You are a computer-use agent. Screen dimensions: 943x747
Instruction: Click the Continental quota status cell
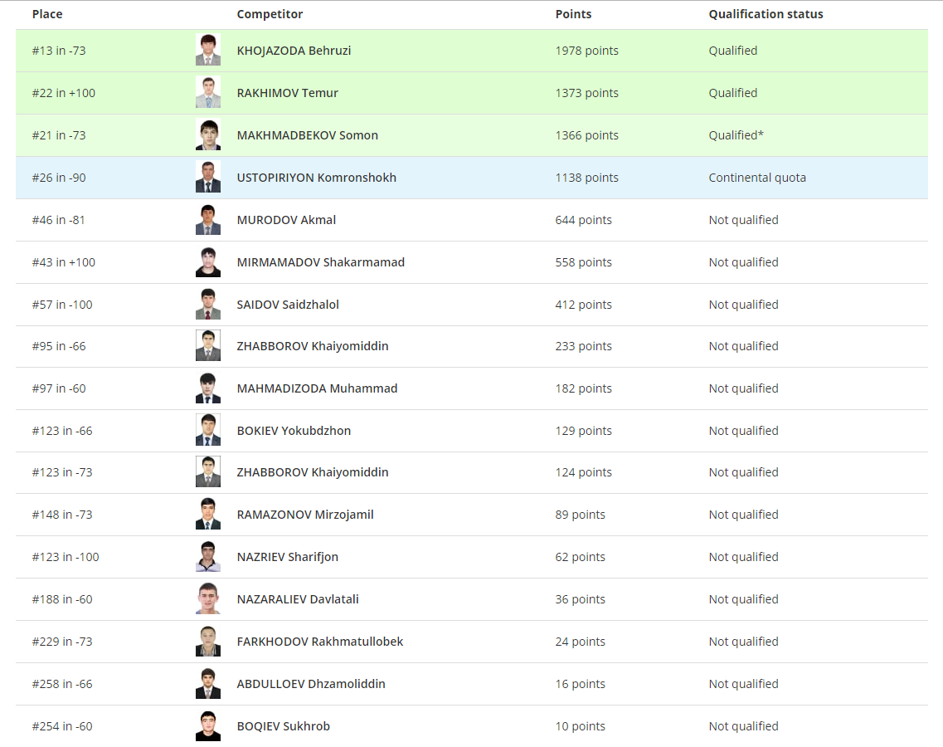[x=756, y=178]
